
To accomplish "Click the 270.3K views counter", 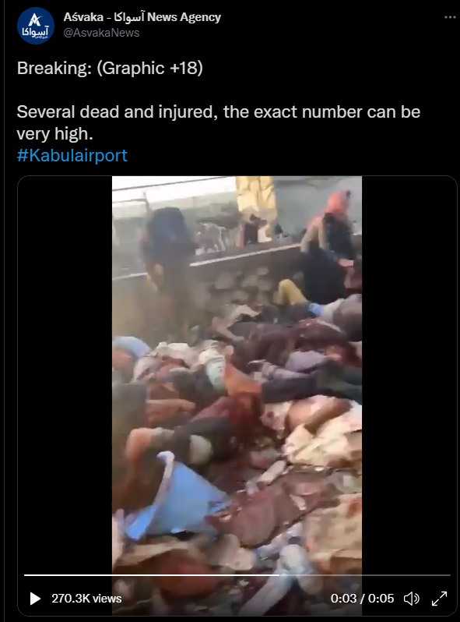I will (86, 598).
